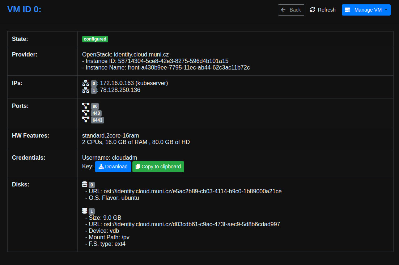Click the port 80 badge
The image size is (399, 265).
click(x=95, y=106)
